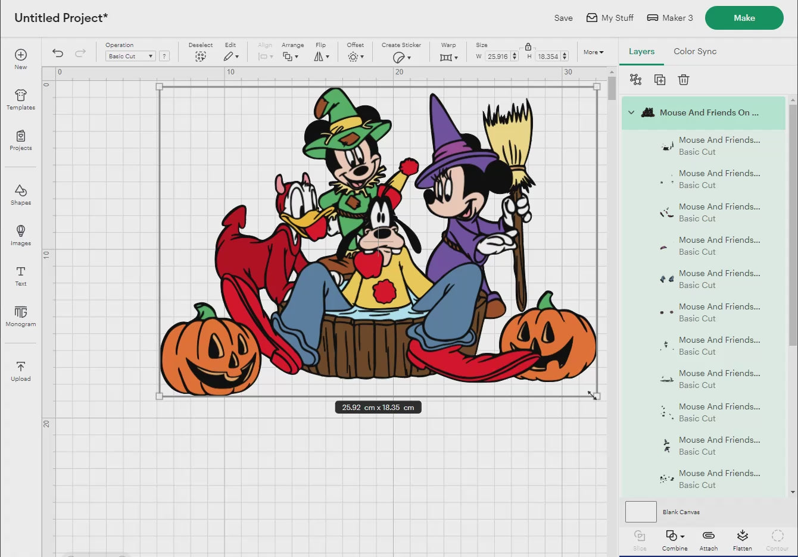
Task: Click the Untitled Project title
Action: point(61,18)
